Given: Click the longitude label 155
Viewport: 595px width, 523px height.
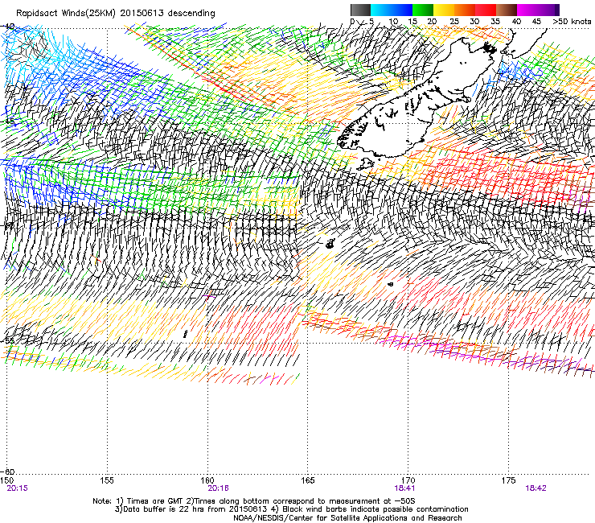Looking at the screenshot, I should (107, 480).
